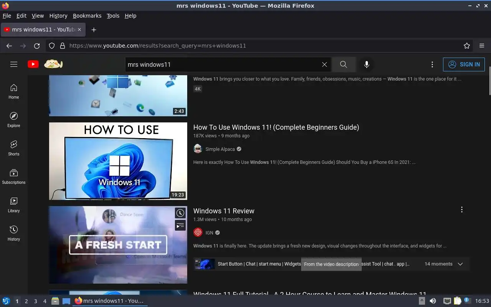Open the View menu
491x307 pixels.
coord(38,16)
